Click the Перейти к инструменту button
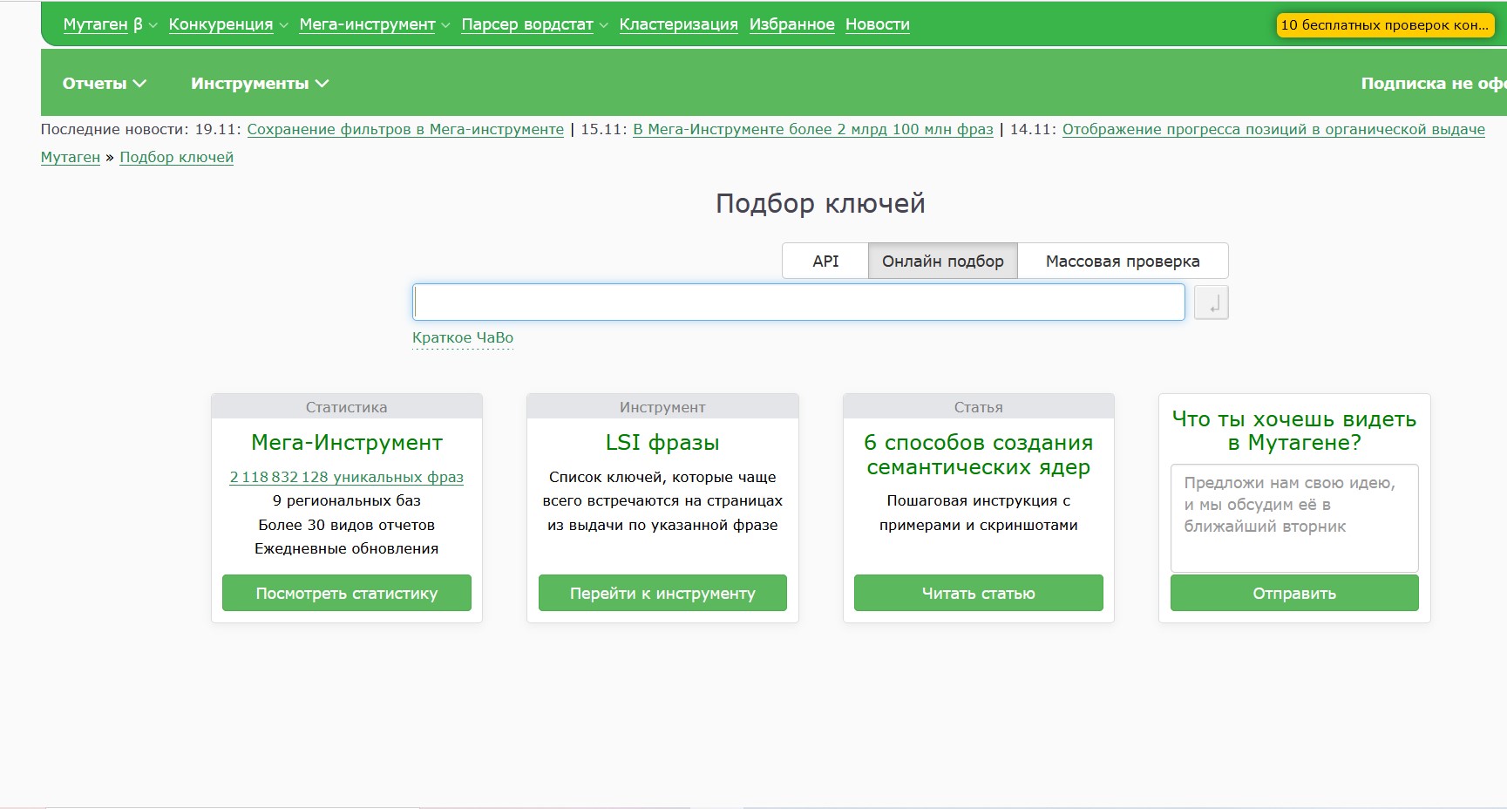This screenshot has width=1507, height=809. (x=662, y=593)
